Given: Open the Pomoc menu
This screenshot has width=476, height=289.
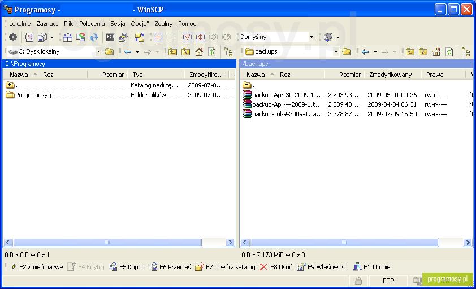Looking at the screenshot, I should point(187,24).
